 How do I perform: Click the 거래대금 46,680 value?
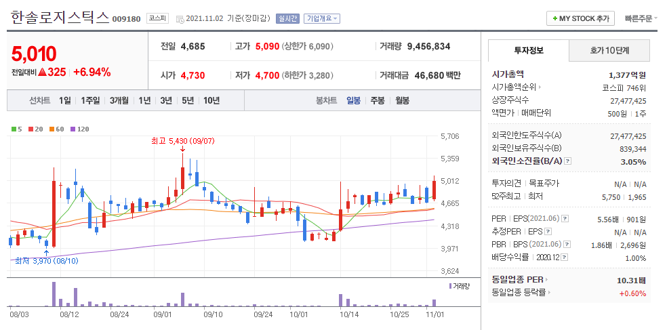pyautogui.click(x=429, y=76)
